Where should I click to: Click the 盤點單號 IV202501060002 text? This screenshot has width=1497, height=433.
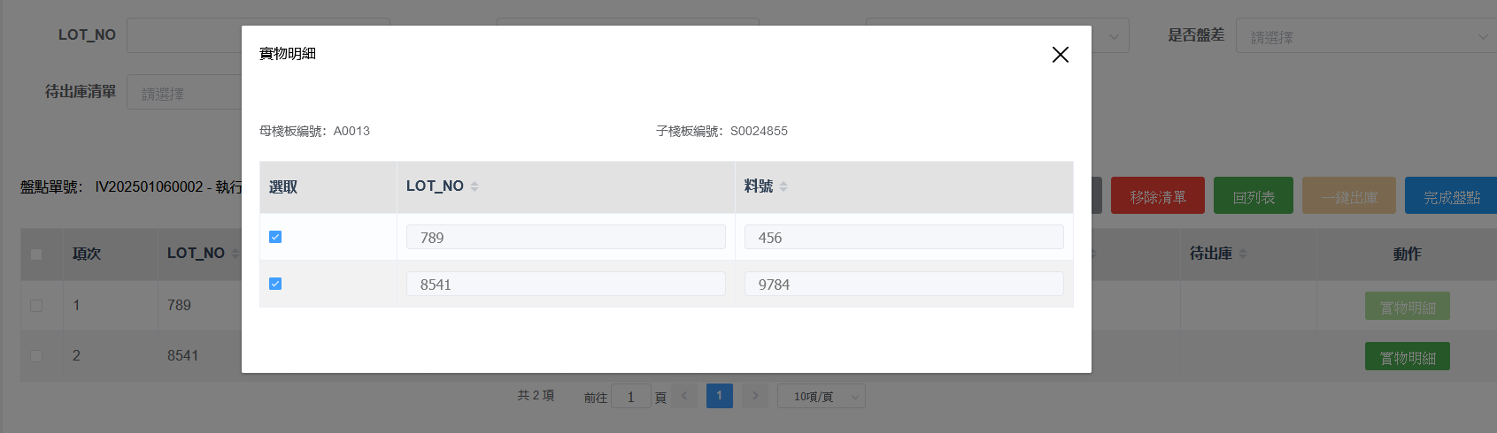[131, 187]
